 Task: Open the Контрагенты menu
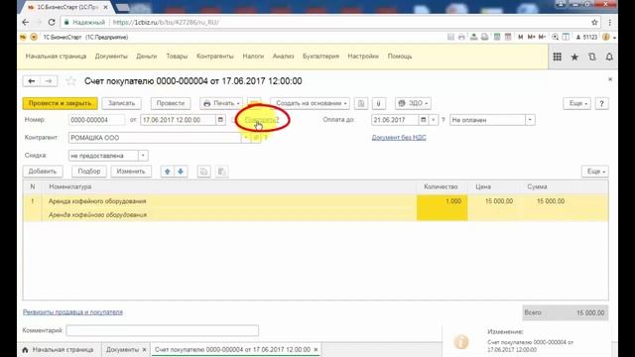click(215, 57)
